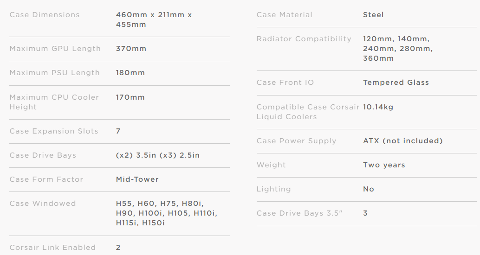This screenshot has width=480, height=255.
Task: Click the Maximum CPU Cooler Height label
Action: click(54, 102)
